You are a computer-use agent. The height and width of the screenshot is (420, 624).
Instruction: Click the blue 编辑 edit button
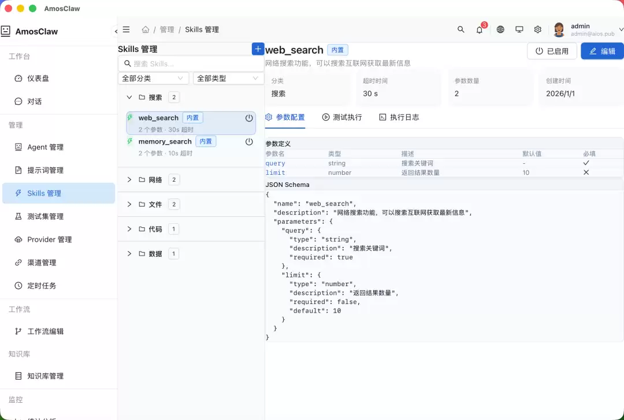click(x=602, y=51)
